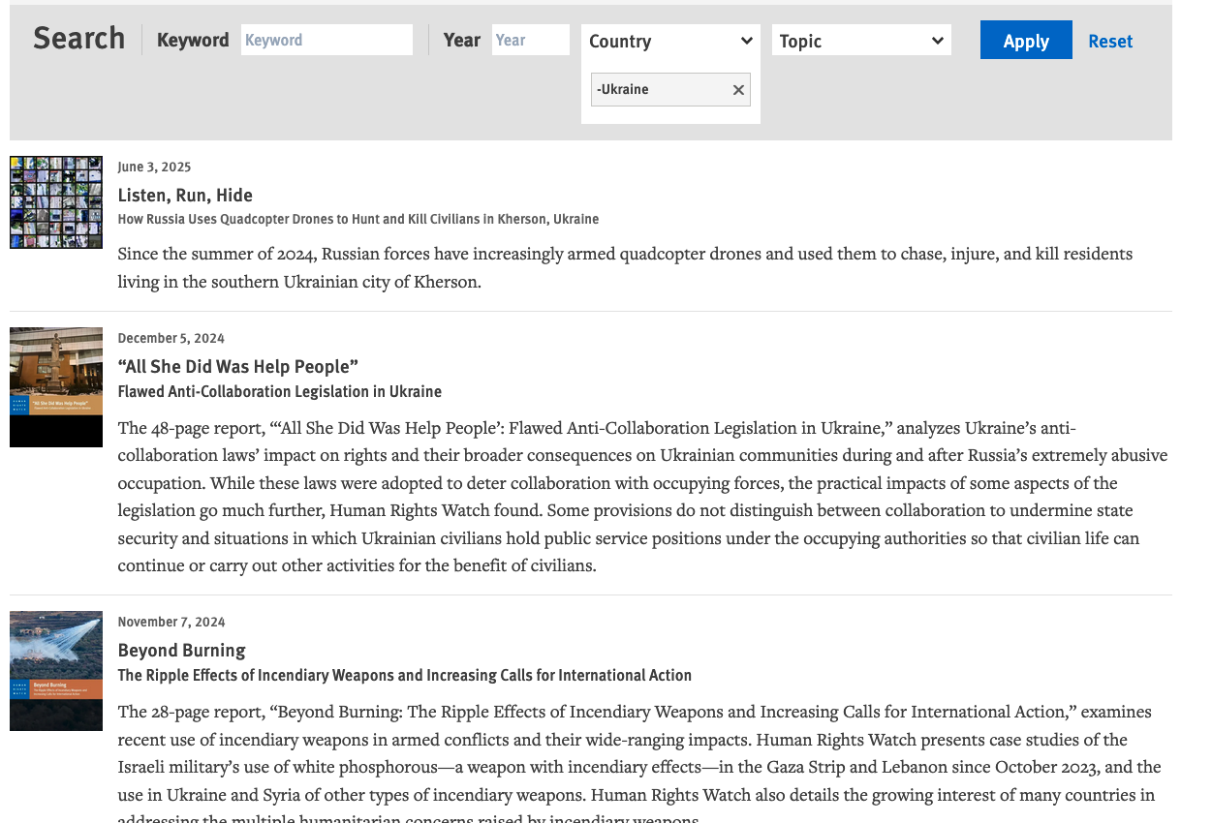Open "All She Did Was Help People" title link
The height and width of the screenshot is (823, 1212).
(237, 366)
